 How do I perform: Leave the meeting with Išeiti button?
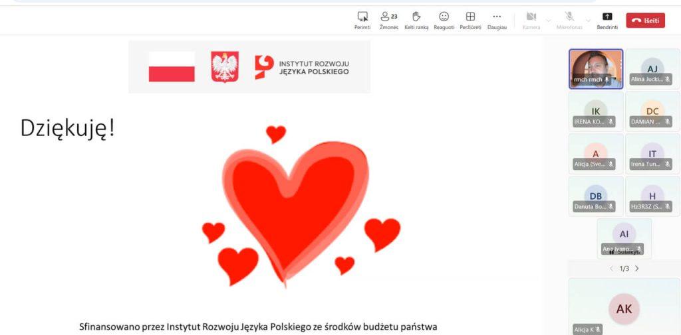tap(645, 21)
